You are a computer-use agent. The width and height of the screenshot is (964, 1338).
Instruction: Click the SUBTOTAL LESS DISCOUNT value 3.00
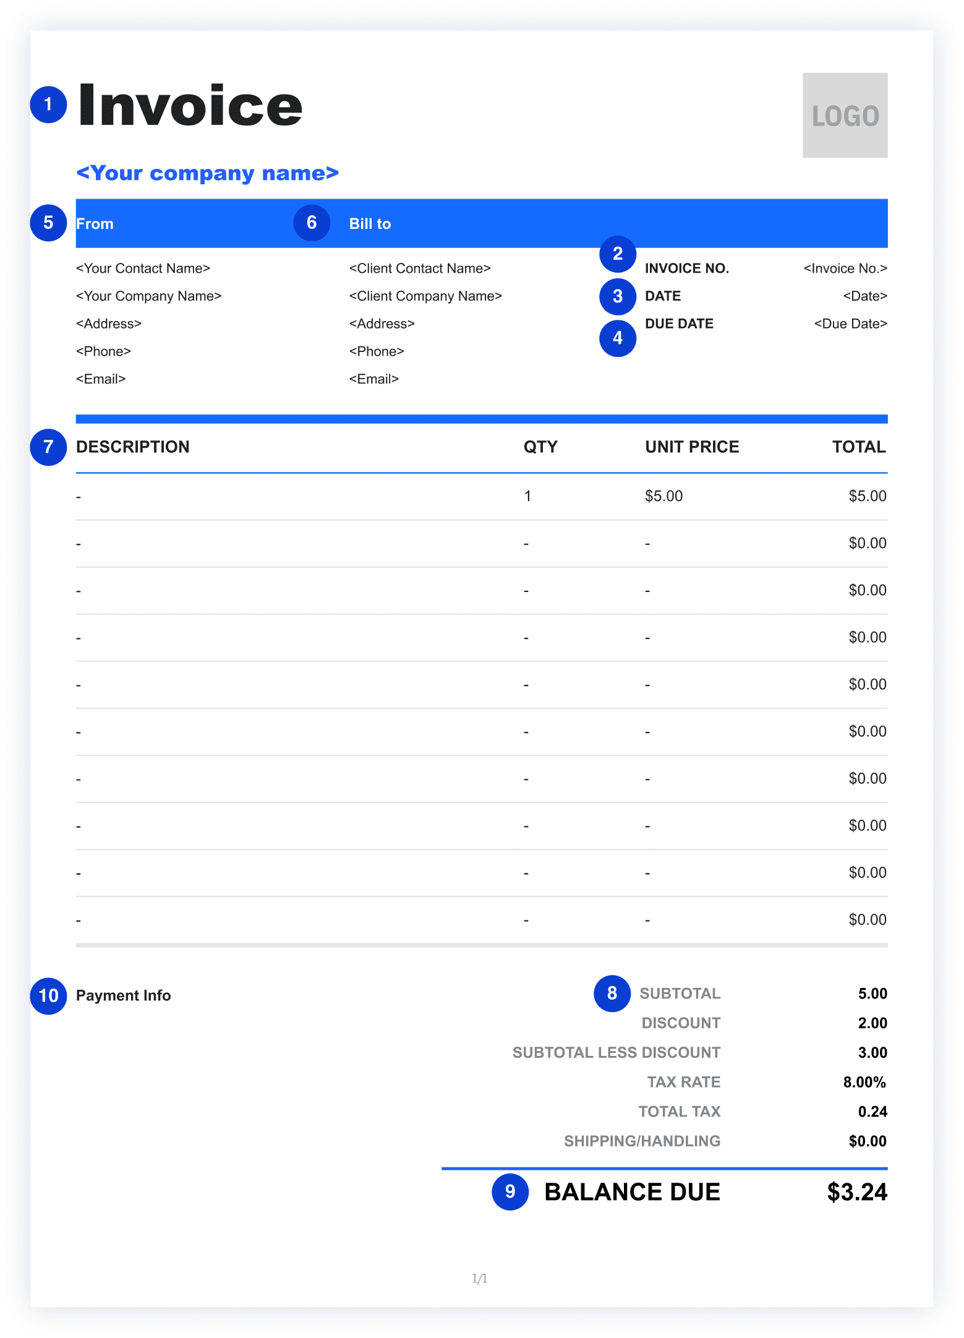[x=872, y=1053]
